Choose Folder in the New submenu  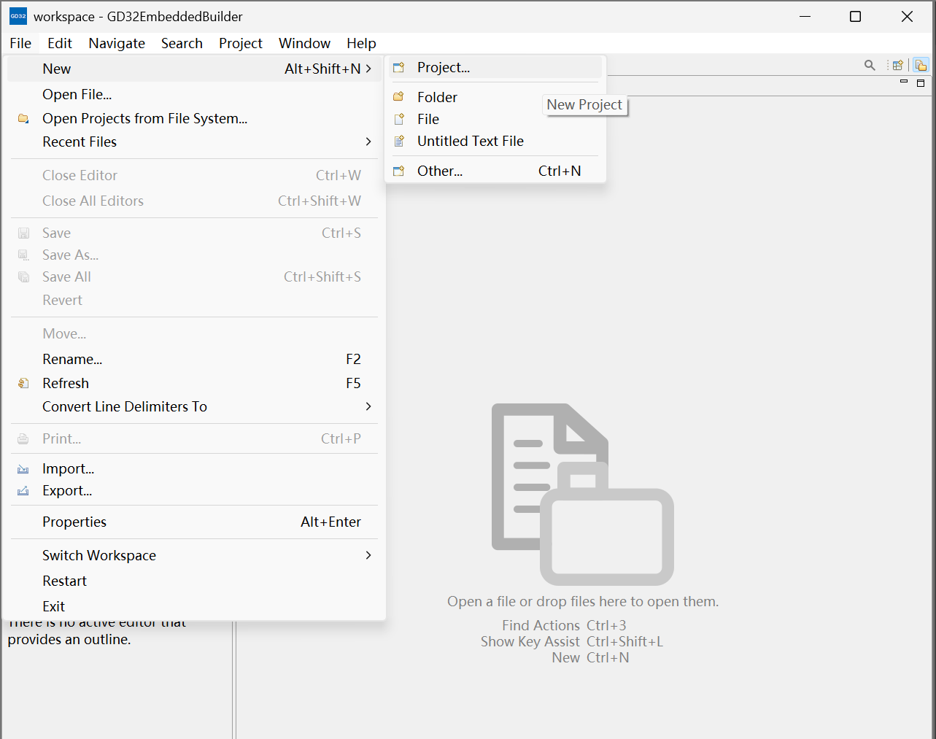coord(495,97)
